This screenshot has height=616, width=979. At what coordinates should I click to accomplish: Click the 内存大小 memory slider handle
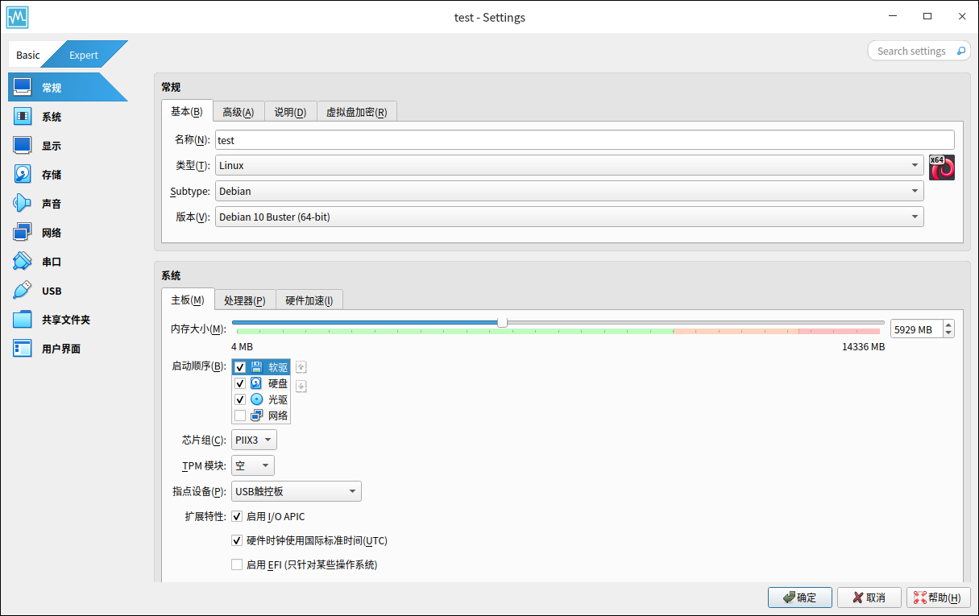[502, 322]
